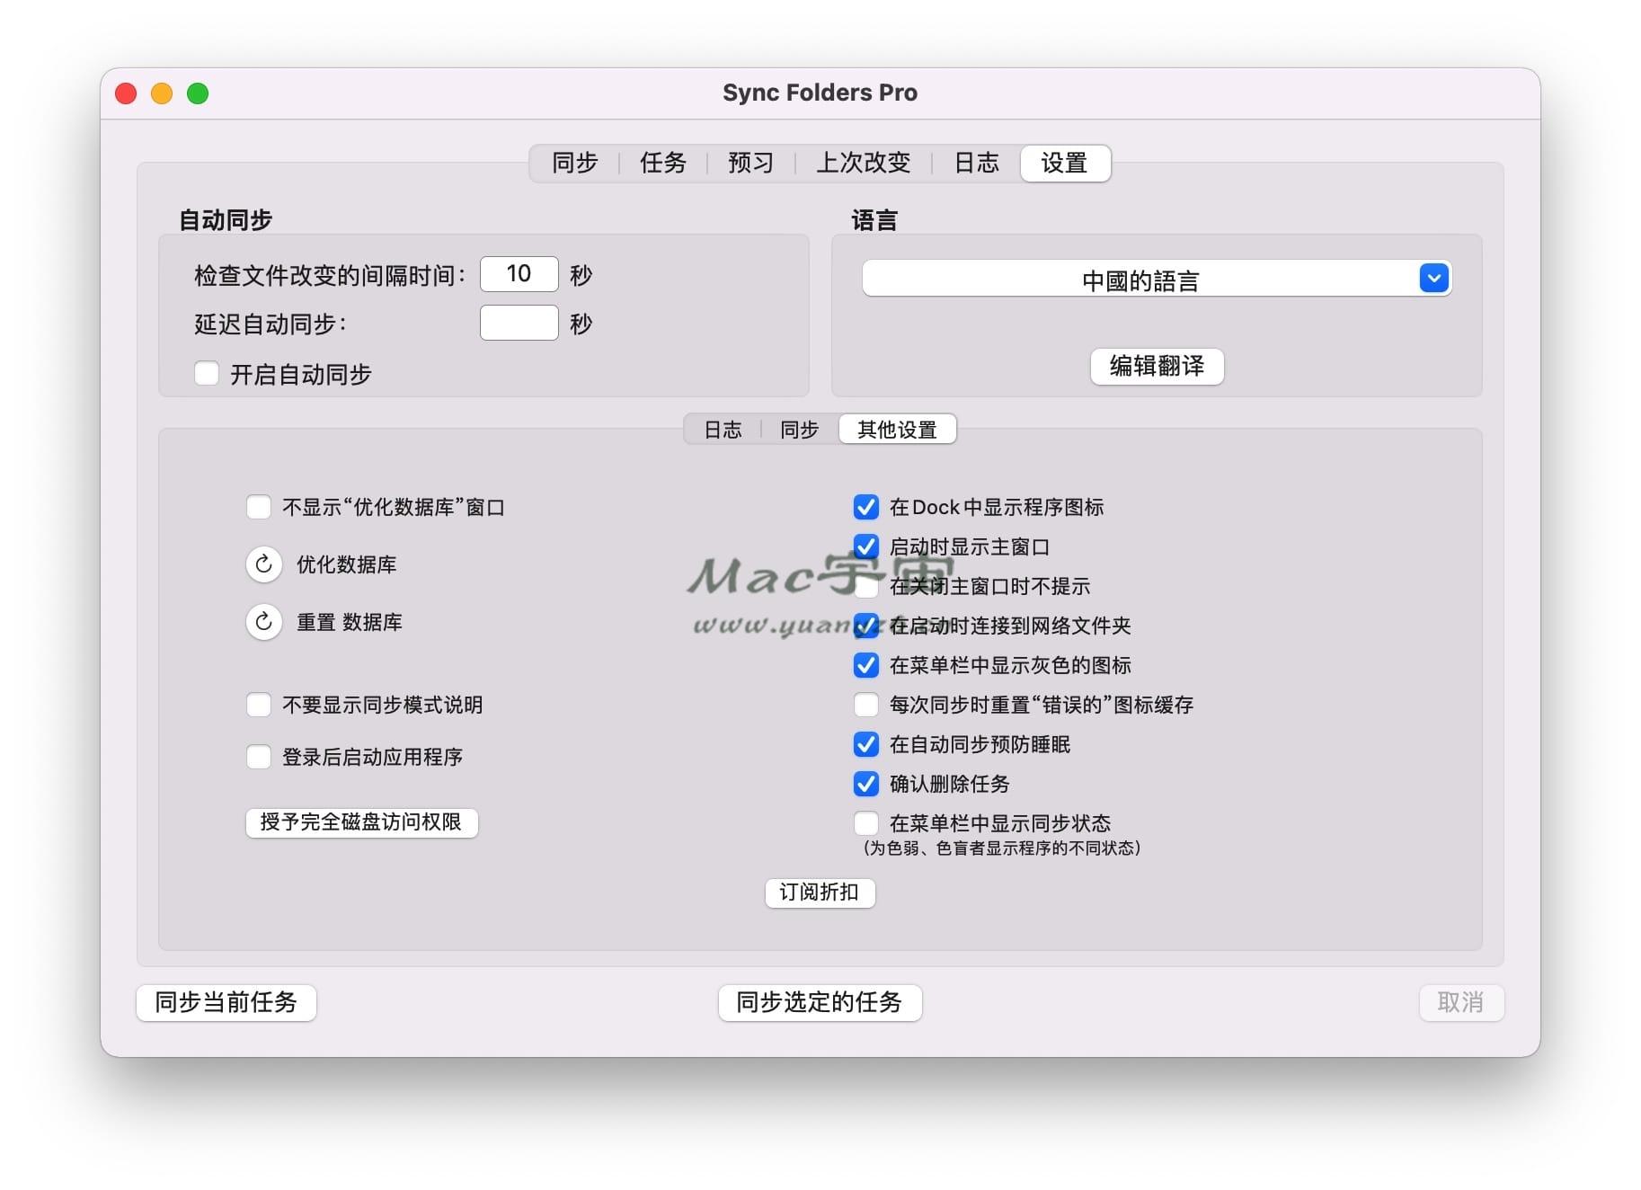Screen dimensions: 1641x1190
Task: Click the blue chevron on the language picker
Action: click(x=1433, y=278)
